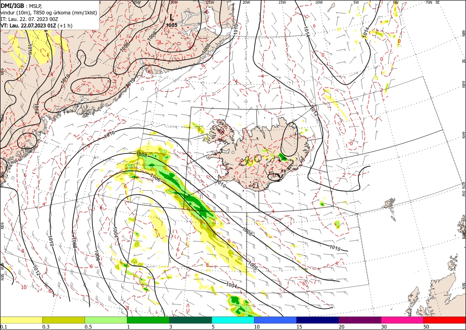Screen dimensions: 466x330
Task: Click the cyan 5–10 legend swatch
Action: [233, 320]
